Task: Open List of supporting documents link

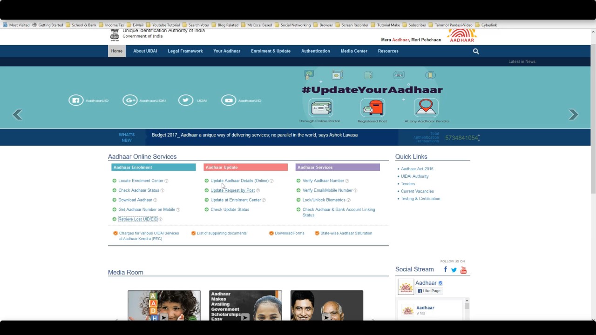Action: pyautogui.click(x=222, y=233)
